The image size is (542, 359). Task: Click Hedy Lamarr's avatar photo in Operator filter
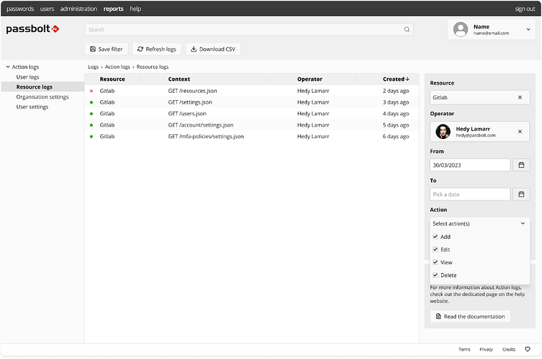443,131
